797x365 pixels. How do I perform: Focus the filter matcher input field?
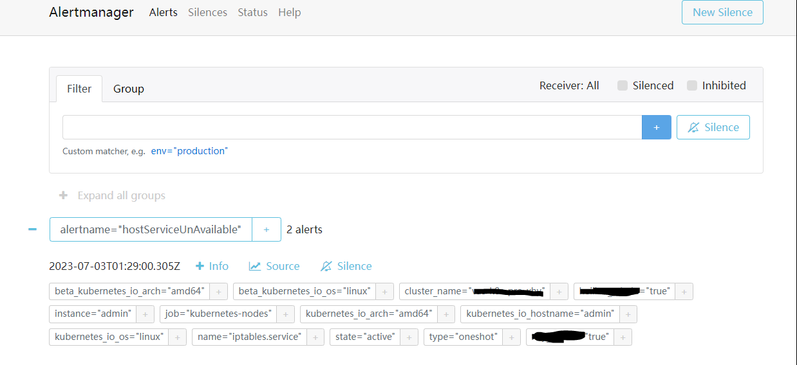click(352, 127)
